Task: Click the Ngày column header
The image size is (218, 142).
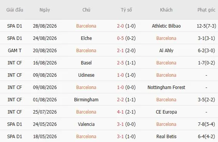Action: pos(45,10)
